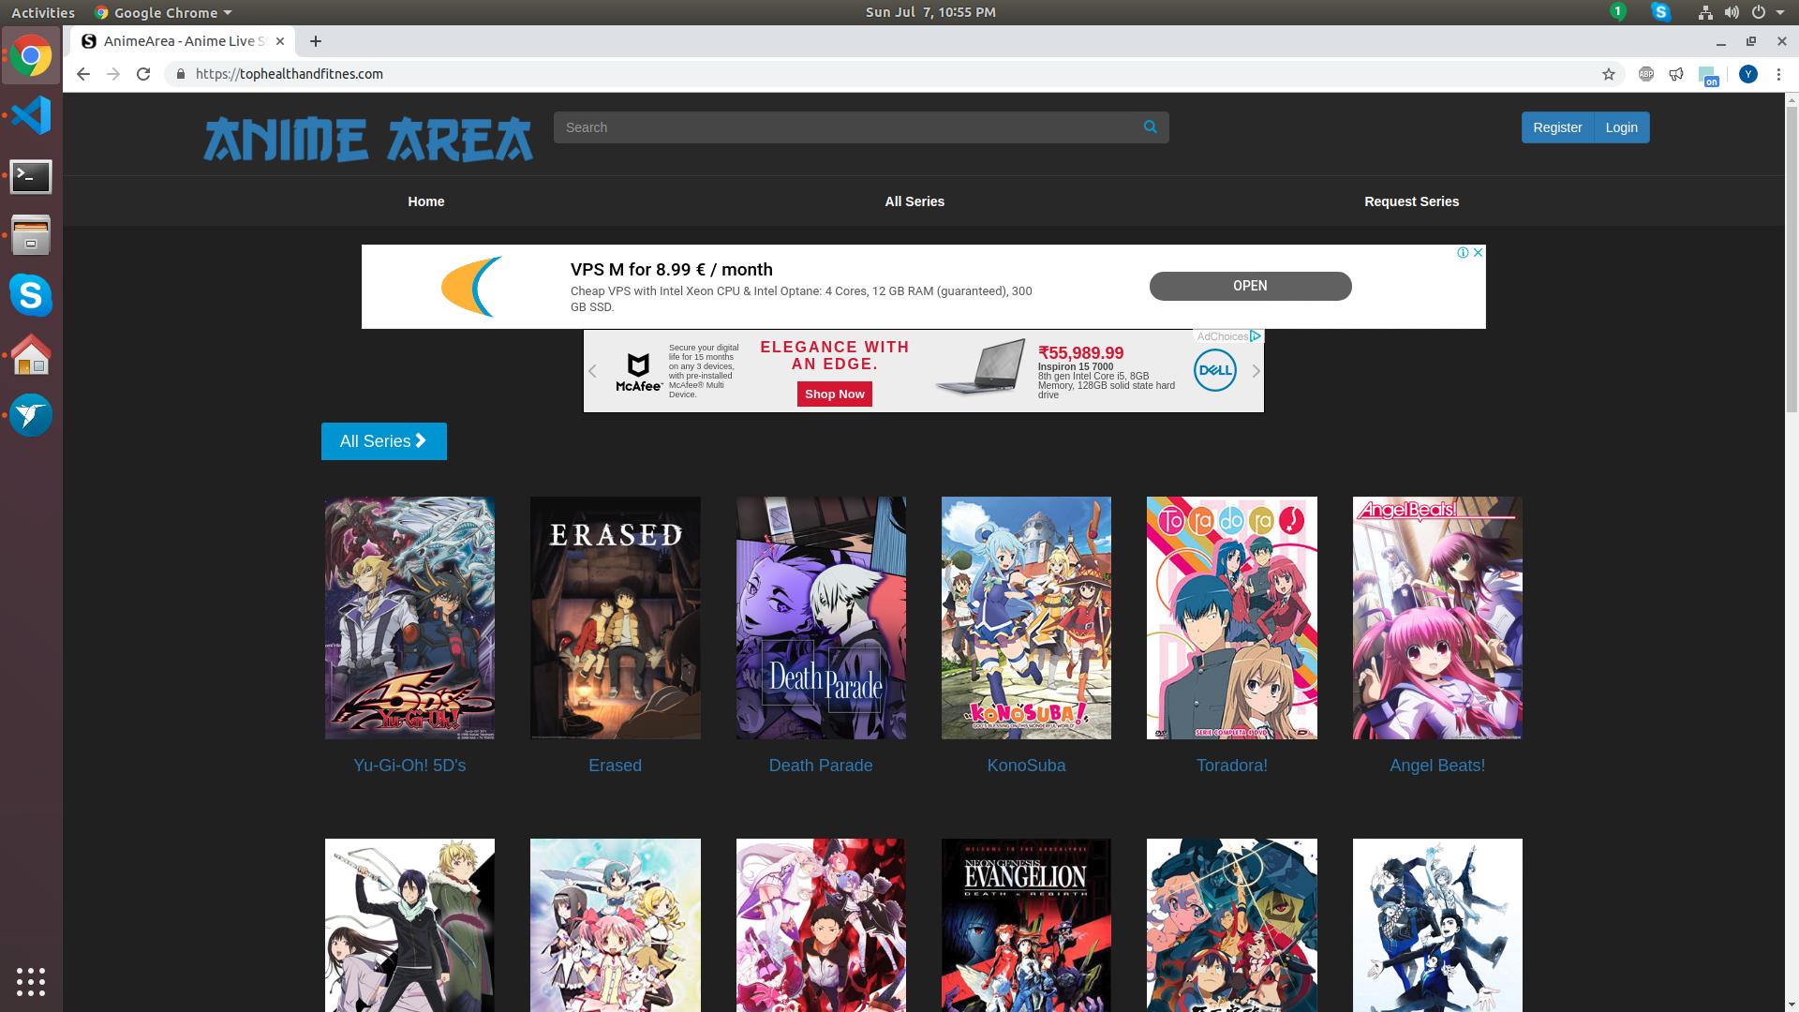1799x1012 pixels.
Task: Click the Death Parade poster image
Action: 821,618
